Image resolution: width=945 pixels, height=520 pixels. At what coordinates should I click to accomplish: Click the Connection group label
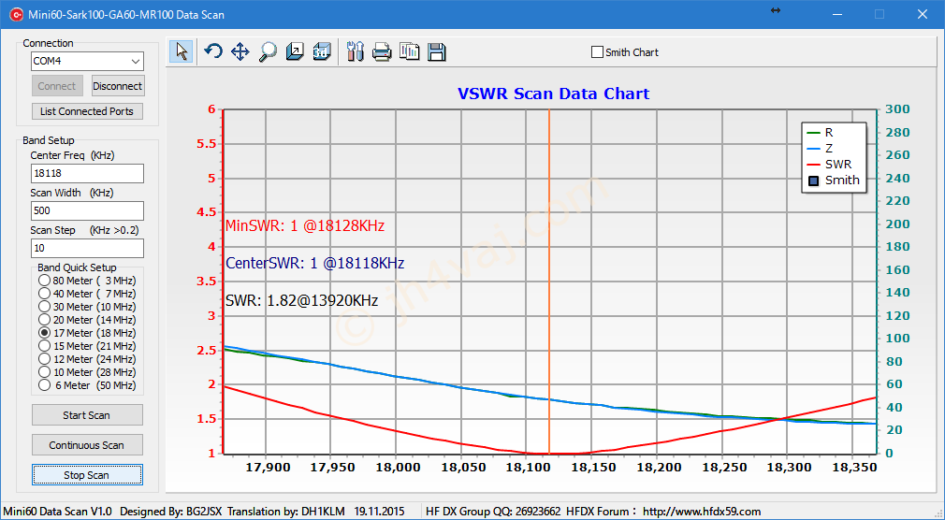(x=49, y=43)
